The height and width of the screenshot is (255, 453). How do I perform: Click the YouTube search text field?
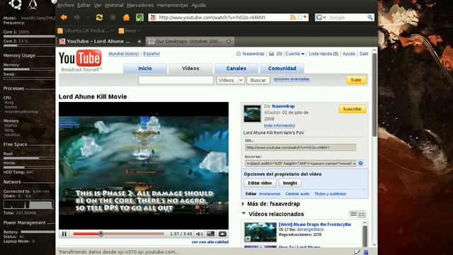pyautogui.click(x=176, y=80)
